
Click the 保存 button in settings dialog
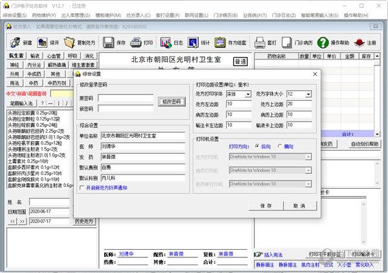266,206
